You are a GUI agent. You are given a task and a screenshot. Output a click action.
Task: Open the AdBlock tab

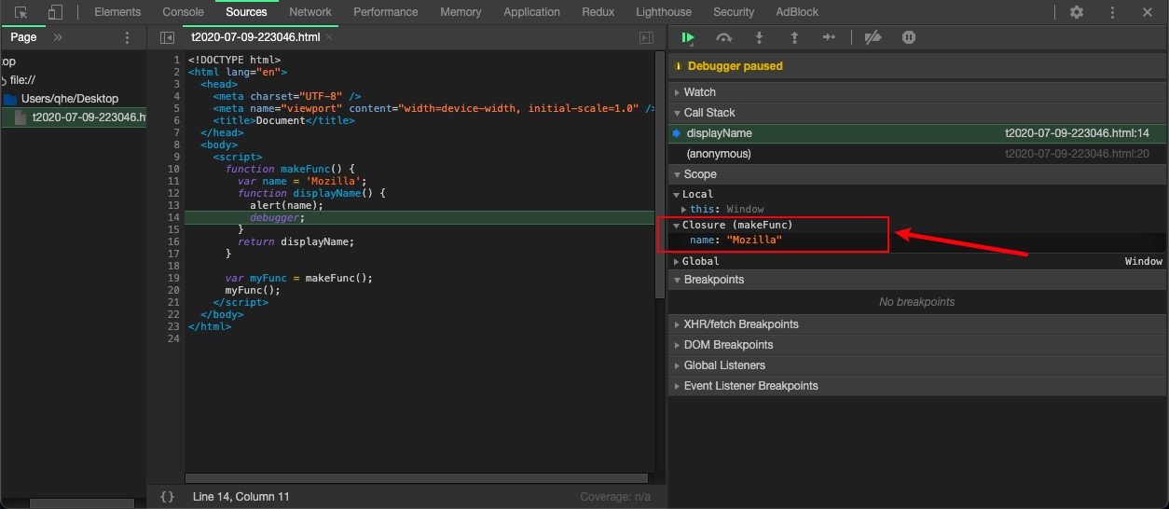point(797,12)
